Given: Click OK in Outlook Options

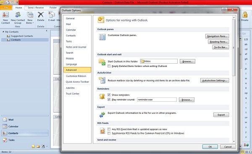Looking at the screenshot, I should click(210, 146).
